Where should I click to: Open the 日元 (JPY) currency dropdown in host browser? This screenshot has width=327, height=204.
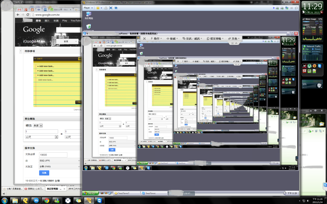pyautogui.click(x=60, y=161)
